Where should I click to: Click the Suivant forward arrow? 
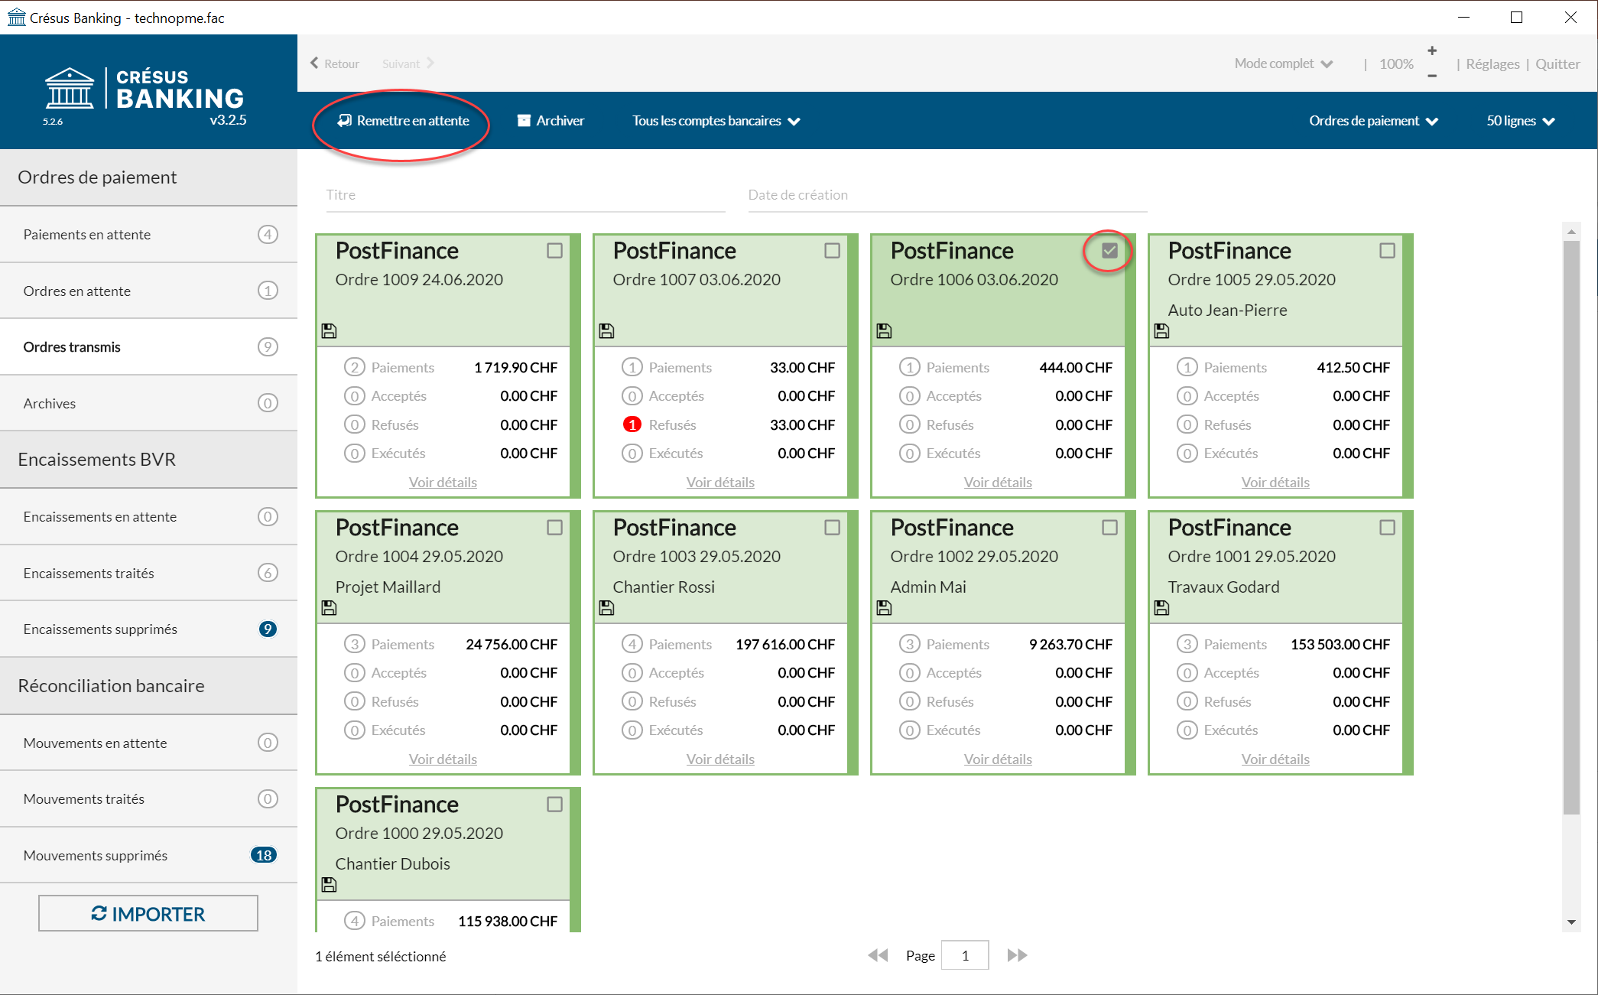tap(430, 63)
